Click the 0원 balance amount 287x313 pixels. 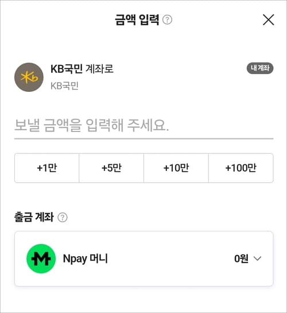(x=241, y=258)
